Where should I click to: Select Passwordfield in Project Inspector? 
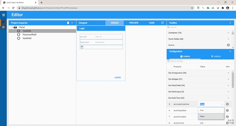click(x=42, y=34)
